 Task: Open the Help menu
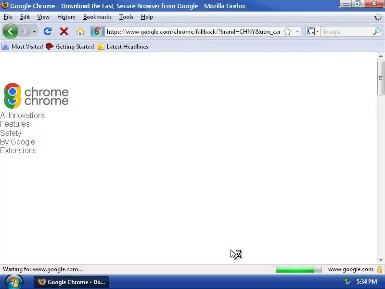pyautogui.click(x=147, y=17)
